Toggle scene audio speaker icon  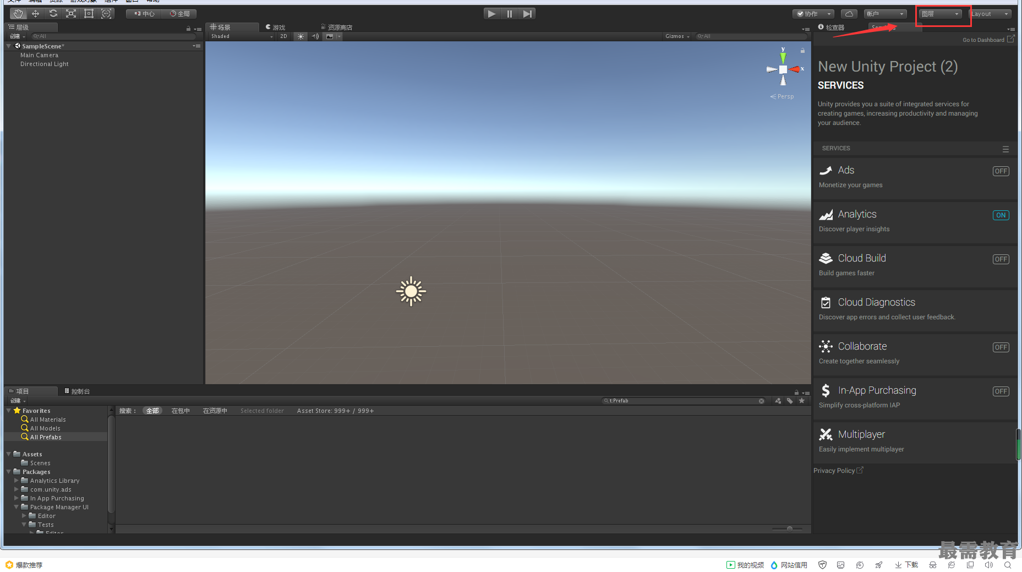315,36
